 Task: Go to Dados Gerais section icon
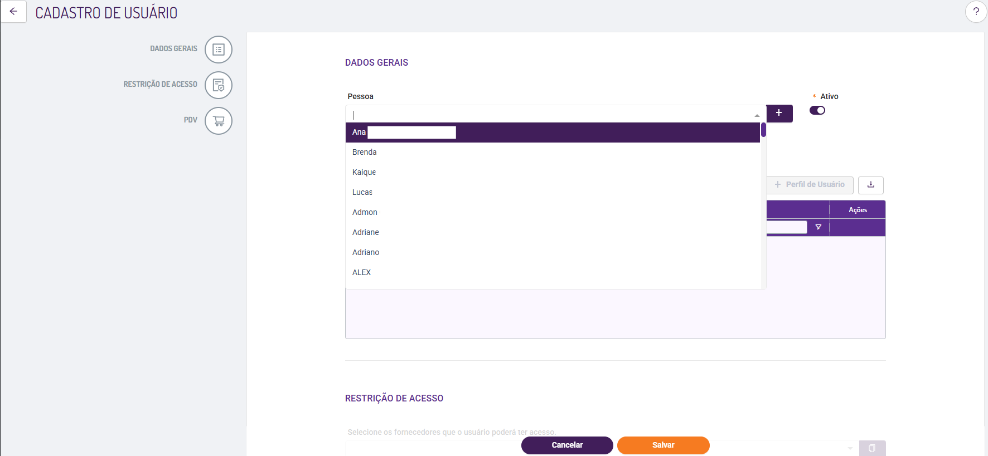(218, 50)
